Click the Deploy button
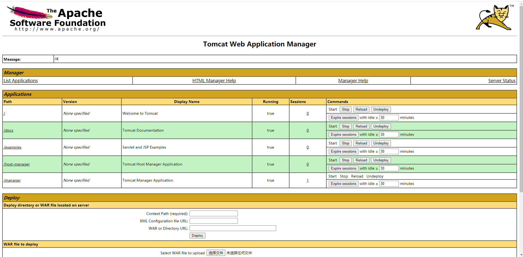Screen dimensions: 523x257 coord(197,235)
